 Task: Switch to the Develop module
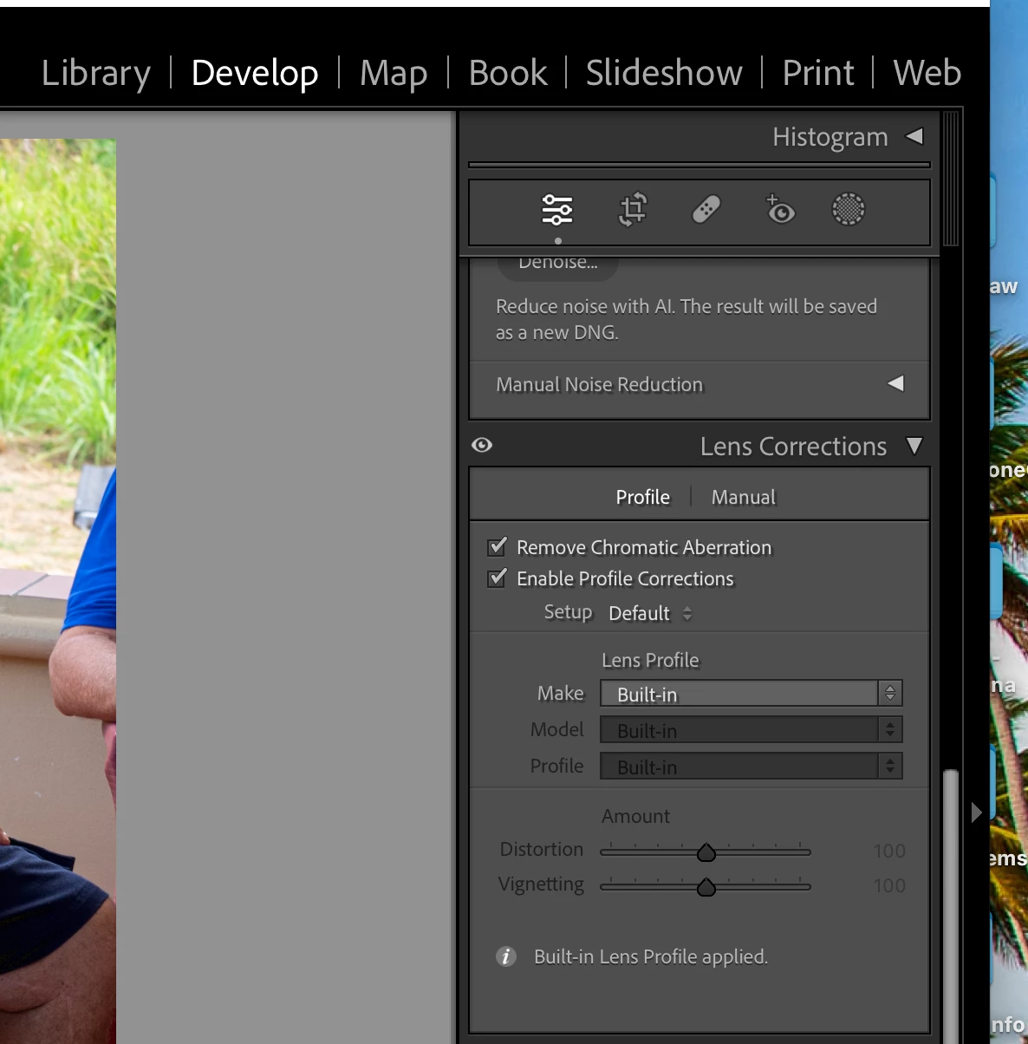(255, 73)
